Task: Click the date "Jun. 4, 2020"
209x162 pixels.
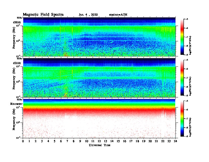Action: click(88, 15)
